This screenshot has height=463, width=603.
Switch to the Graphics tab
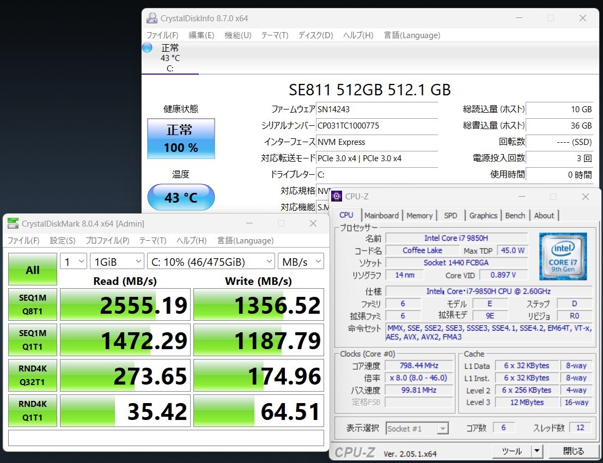tap(483, 216)
